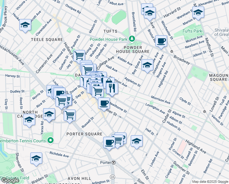Viewport: 229px width, 184px height.
Task: Select the school marker near Harvard St
Action: 150,14
